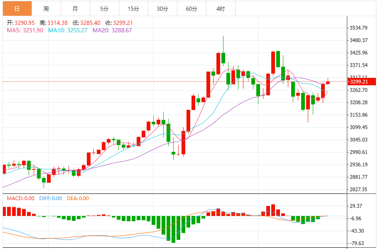Image resolution: width=378 pixels, height=249 pixels.
Task: Click the MA5: 3251.90 indicator label
Action: (x=25, y=30)
